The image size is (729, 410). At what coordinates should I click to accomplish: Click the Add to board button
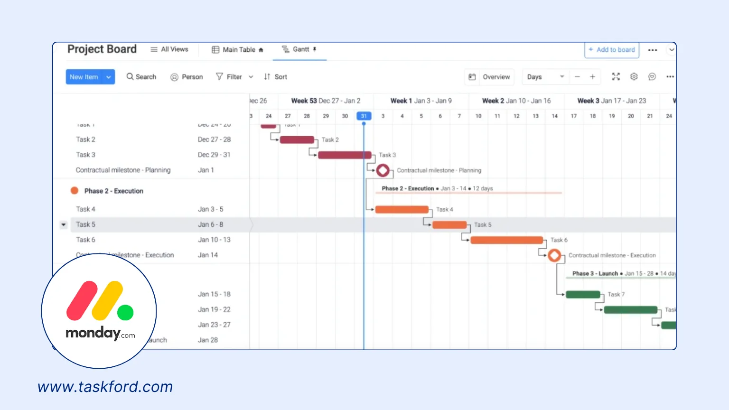[x=611, y=50]
